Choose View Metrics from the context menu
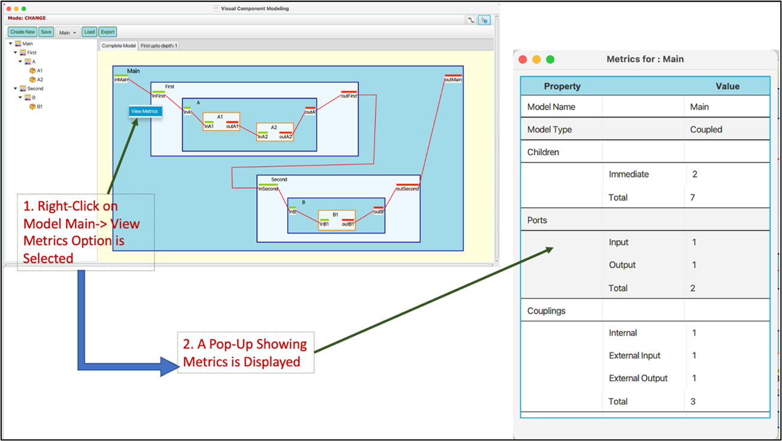Image resolution: width=782 pixels, height=441 pixels. tap(145, 111)
